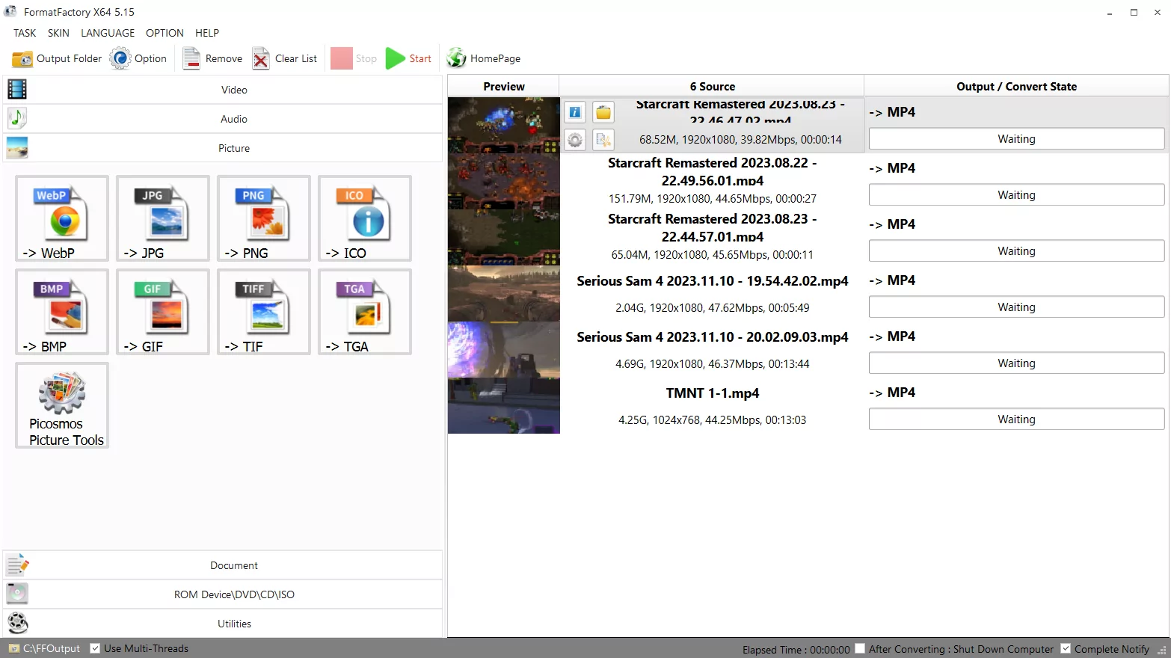Open the HELP menu
This screenshot has width=1171, height=658.
[207, 33]
